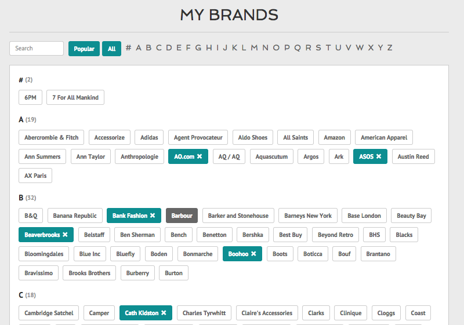
Task: Pick Banana Republic brand
Action: (x=75, y=216)
